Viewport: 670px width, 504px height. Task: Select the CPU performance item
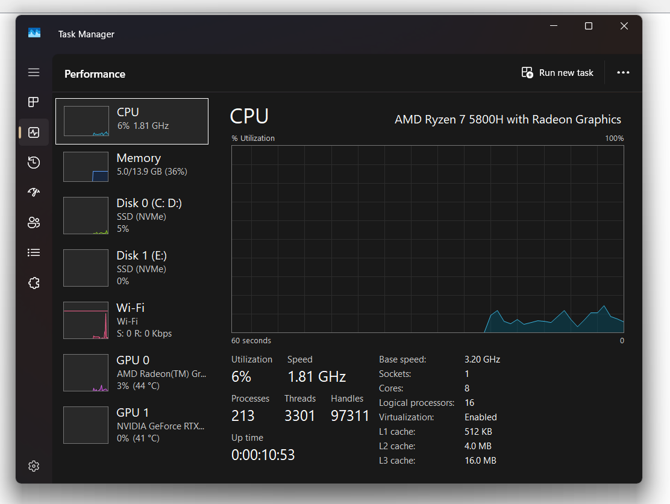pyautogui.click(x=132, y=121)
